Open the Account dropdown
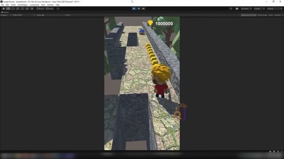Viewport: 284px width, 159px height. (246, 9)
